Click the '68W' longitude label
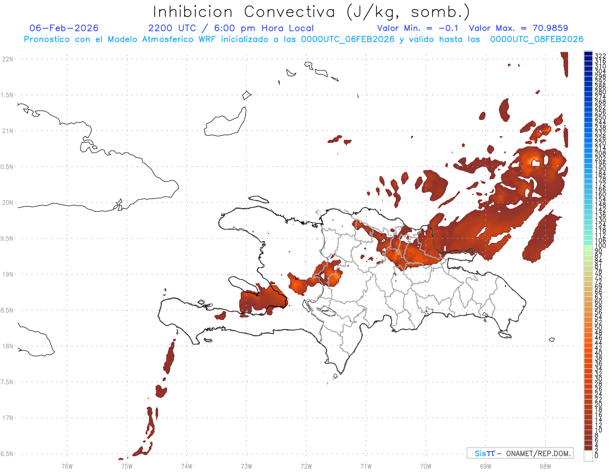Screen dimensions: 612x473 [545, 466]
